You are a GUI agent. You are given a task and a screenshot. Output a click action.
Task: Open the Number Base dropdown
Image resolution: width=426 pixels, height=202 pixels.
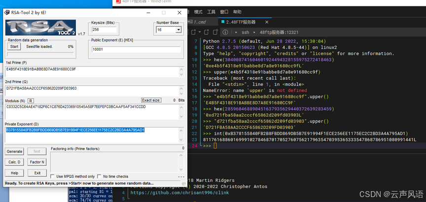click(x=178, y=30)
